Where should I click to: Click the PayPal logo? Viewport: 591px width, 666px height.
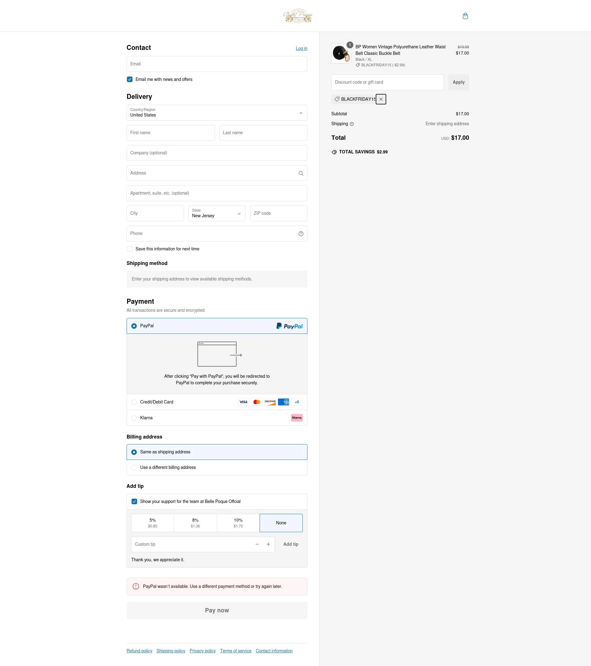point(289,326)
